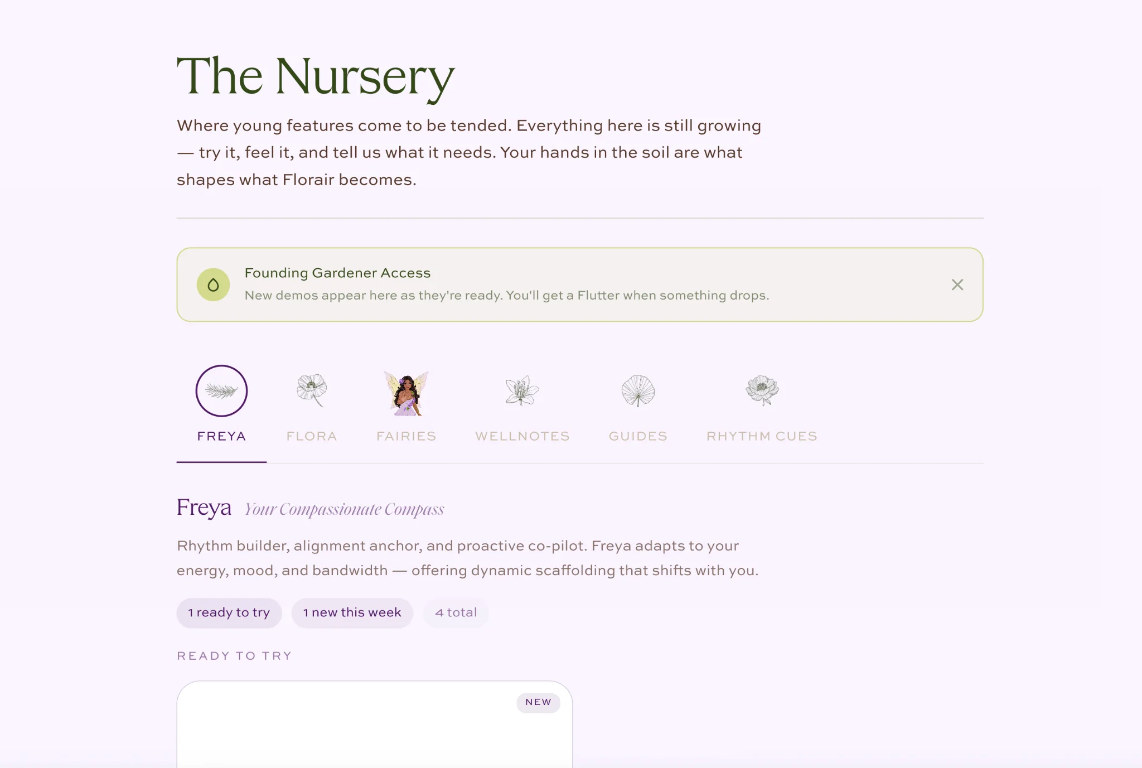
Task: Click the 'Your Compassionate Compass' subtitle
Action: 343,509
